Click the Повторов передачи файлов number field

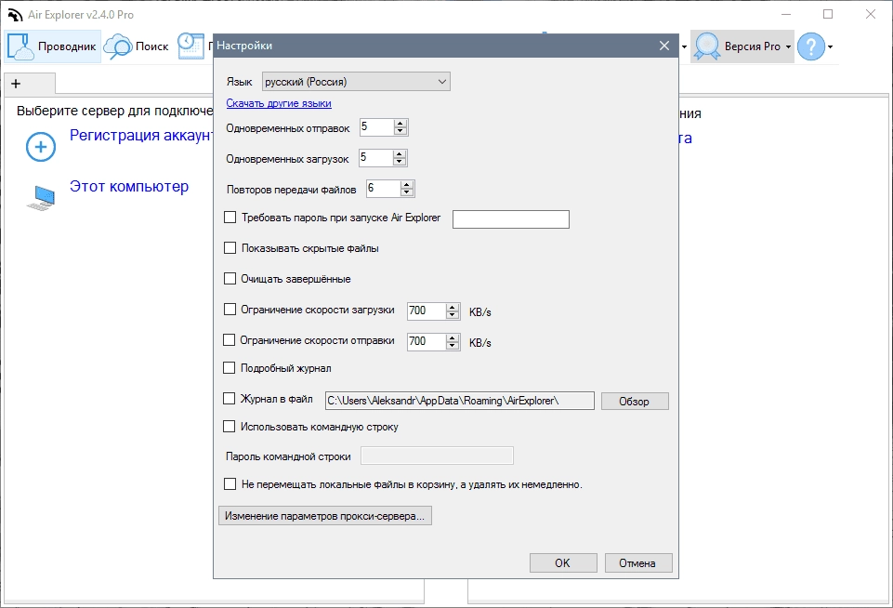[383, 189]
